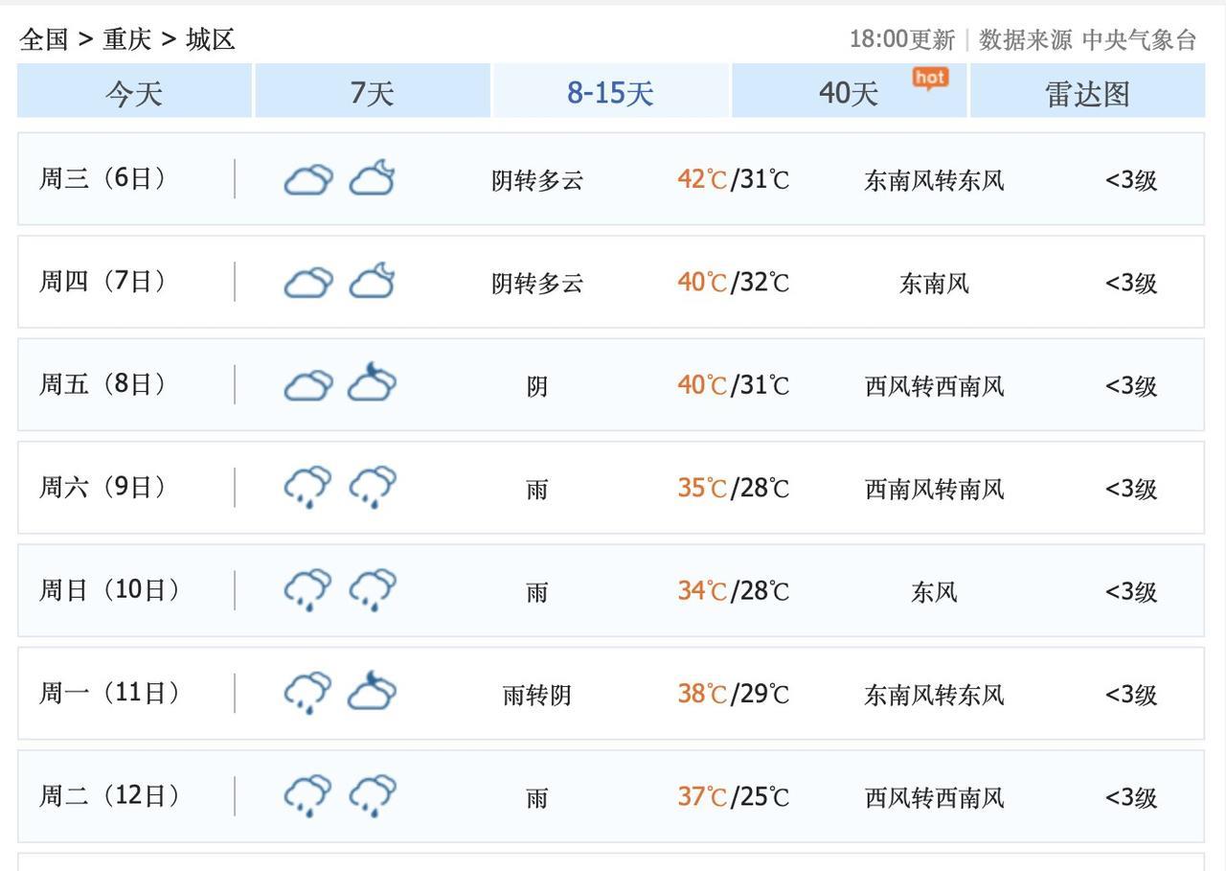Click the 城区 breadcrumb link
Image resolution: width=1226 pixels, height=871 pixels.
[x=211, y=39]
